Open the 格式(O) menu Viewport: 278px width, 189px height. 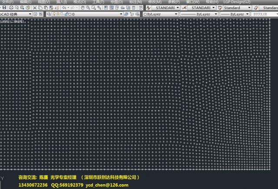(x=79, y=2)
